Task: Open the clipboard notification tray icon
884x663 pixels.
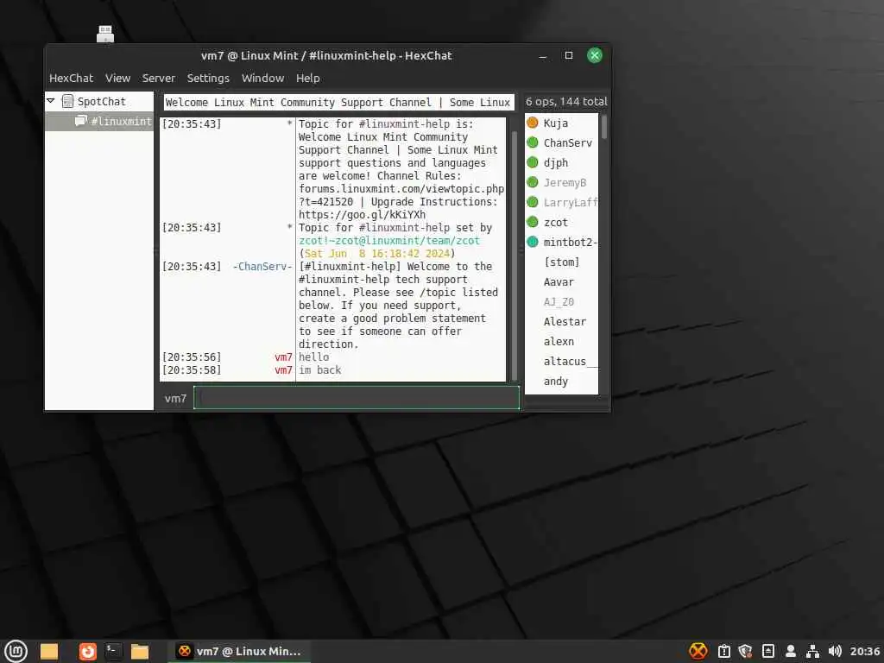Action: pos(724,651)
